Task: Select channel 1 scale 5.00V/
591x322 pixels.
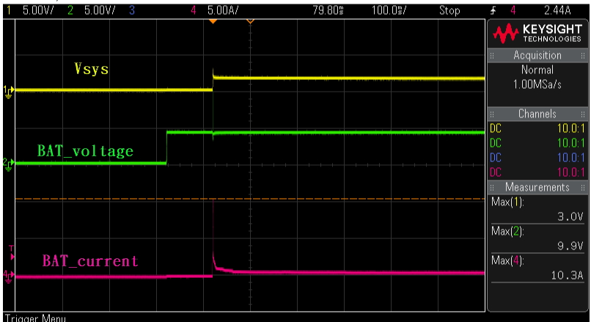Action: pyautogui.click(x=38, y=10)
